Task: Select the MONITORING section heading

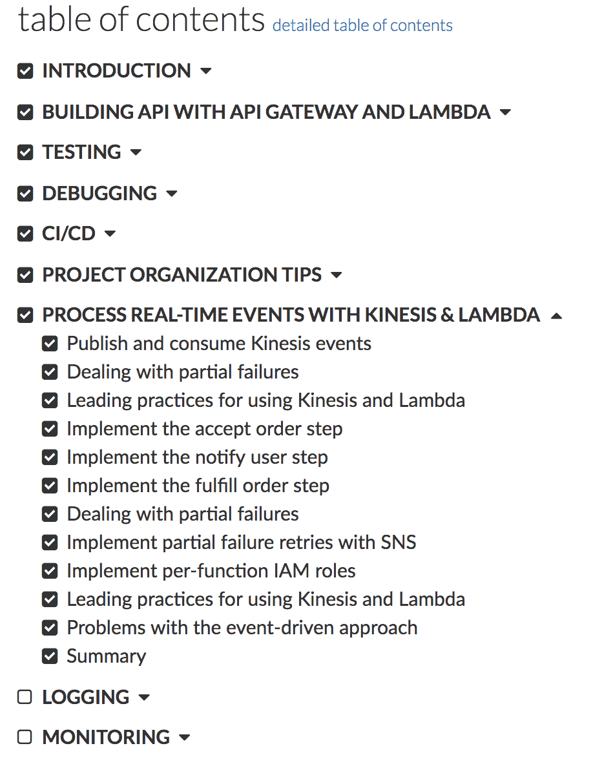Action: [x=106, y=737]
